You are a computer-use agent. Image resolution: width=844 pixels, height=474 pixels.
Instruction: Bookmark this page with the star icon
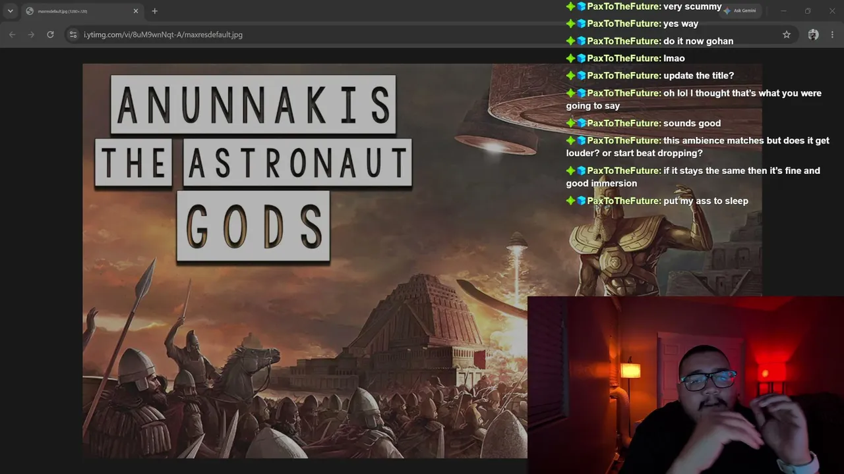tap(787, 35)
